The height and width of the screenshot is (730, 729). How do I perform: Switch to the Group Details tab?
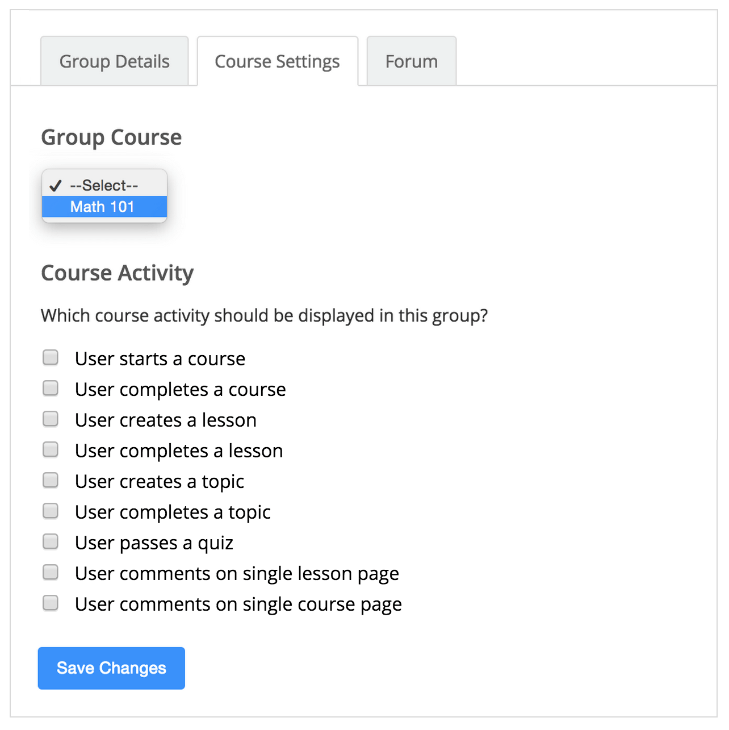pos(114,61)
